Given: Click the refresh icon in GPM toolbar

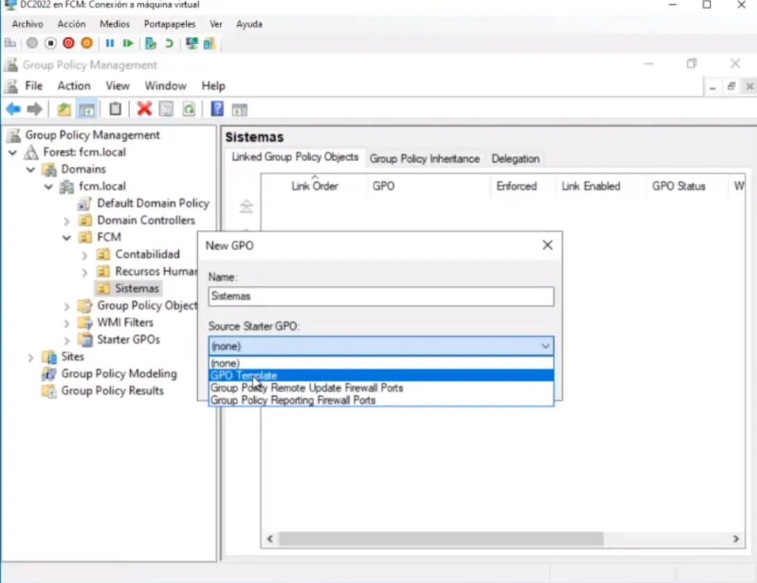Looking at the screenshot, I should [x=189, y=109].
